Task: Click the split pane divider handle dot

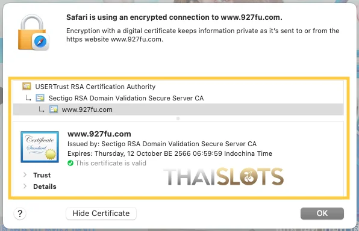Action: (x=178, y=119)
